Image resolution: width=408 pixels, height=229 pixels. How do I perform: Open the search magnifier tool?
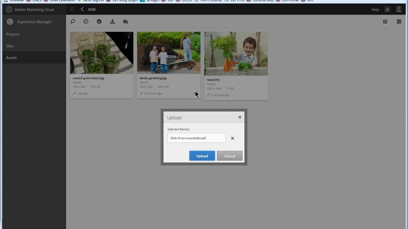(x=73, y=22)
